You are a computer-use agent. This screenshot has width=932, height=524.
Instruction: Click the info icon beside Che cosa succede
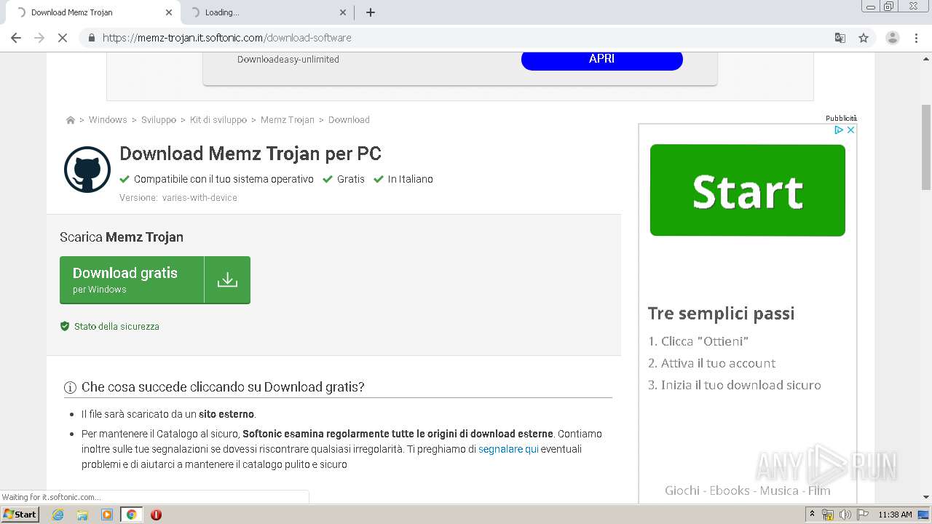coord(71,387)
